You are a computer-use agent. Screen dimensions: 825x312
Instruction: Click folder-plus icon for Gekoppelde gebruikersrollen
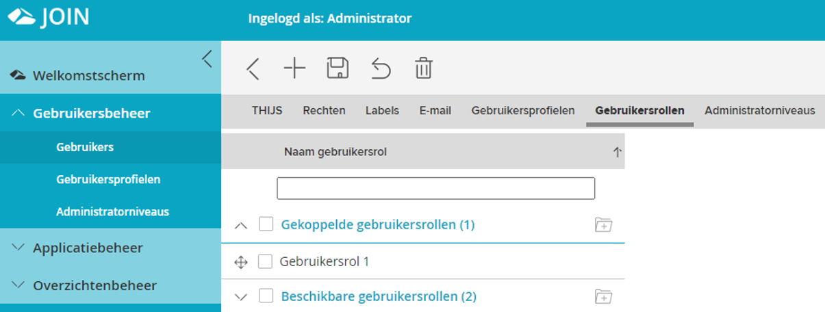click(603, 224)
